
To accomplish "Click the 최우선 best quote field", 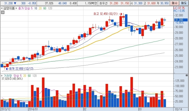I will tap(114, 3).
